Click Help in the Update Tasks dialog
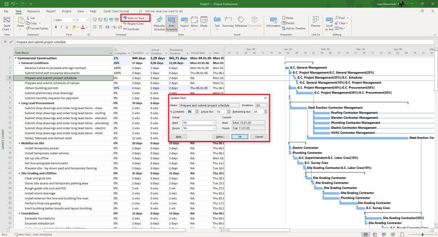This screenshot has height=237, width=438. click(179, 137)
